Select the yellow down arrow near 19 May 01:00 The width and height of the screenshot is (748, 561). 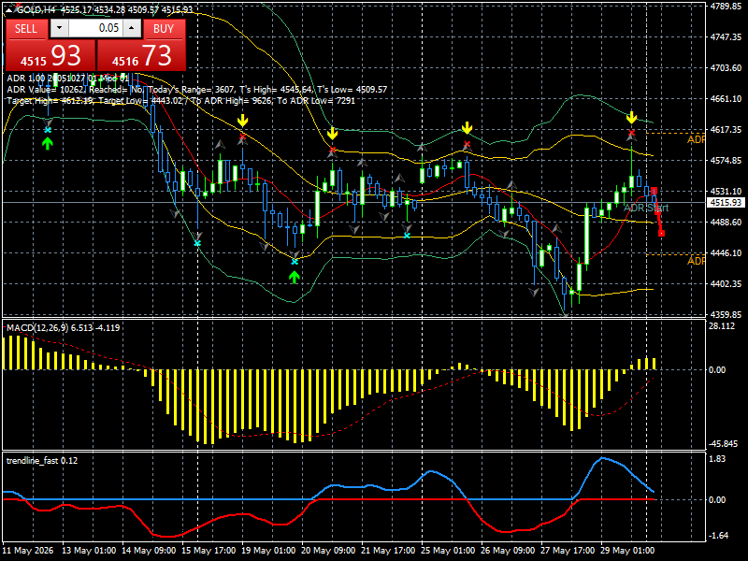(x=243, y=121)
